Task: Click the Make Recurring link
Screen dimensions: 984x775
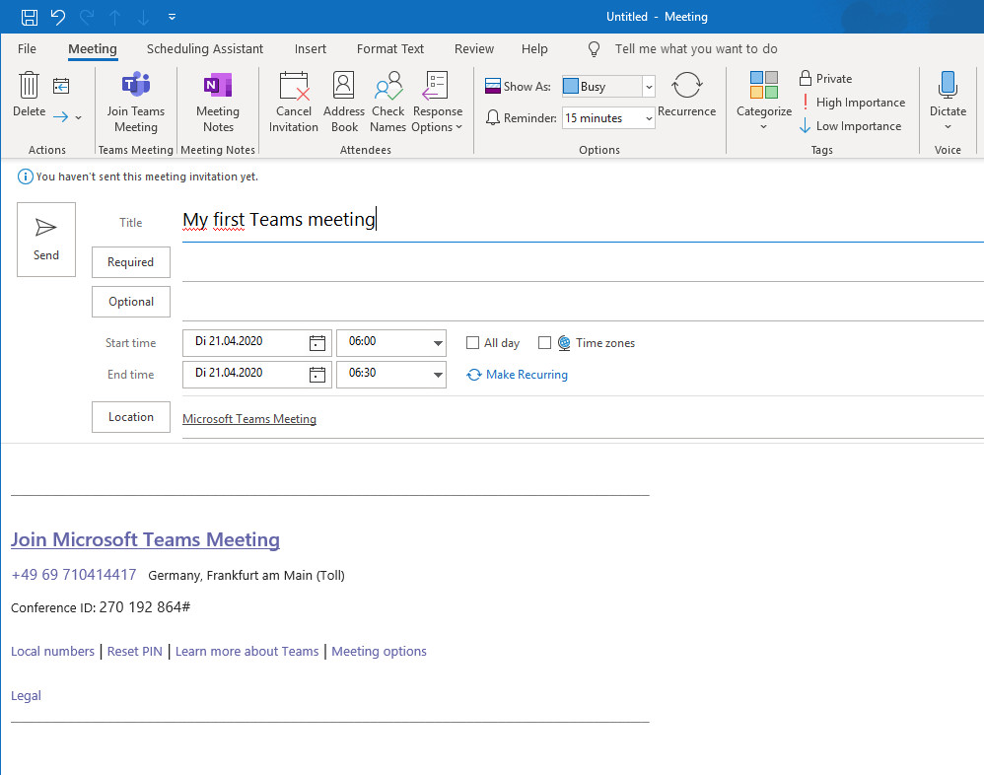Action: point(517,375)
